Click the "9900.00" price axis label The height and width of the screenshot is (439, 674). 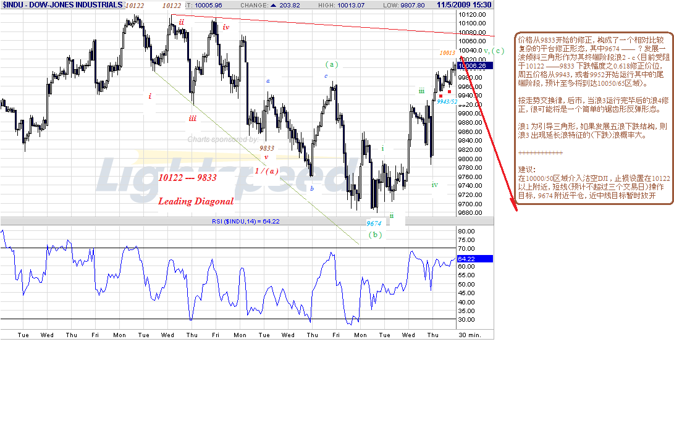click(x=470, y=114)
